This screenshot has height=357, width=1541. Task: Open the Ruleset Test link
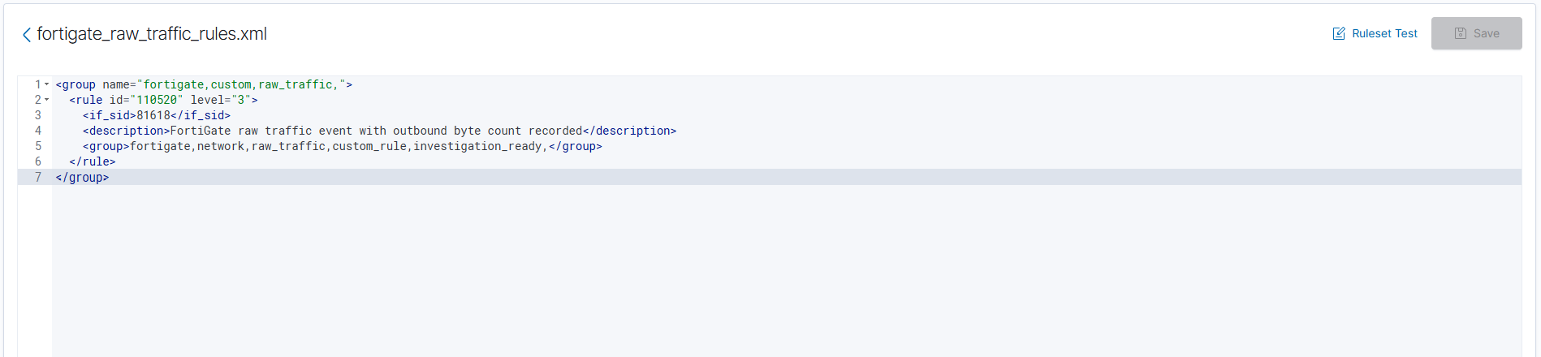pyautogui.click(x=1375, y=33)
